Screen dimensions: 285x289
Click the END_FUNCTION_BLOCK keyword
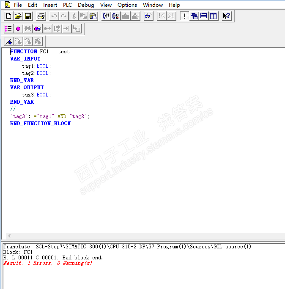click(40, 124)
